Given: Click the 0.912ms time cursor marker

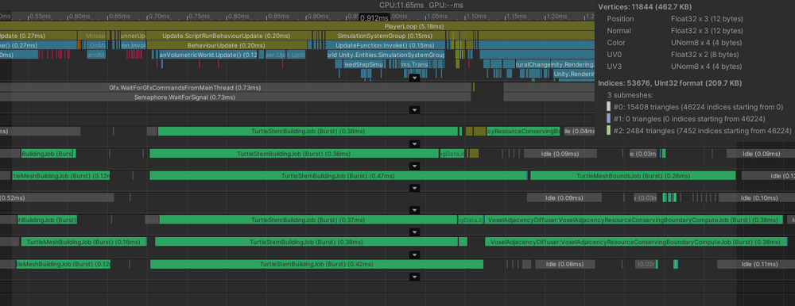Looking at the screenshot, I should pyautogui.click(x=374, y=17).
